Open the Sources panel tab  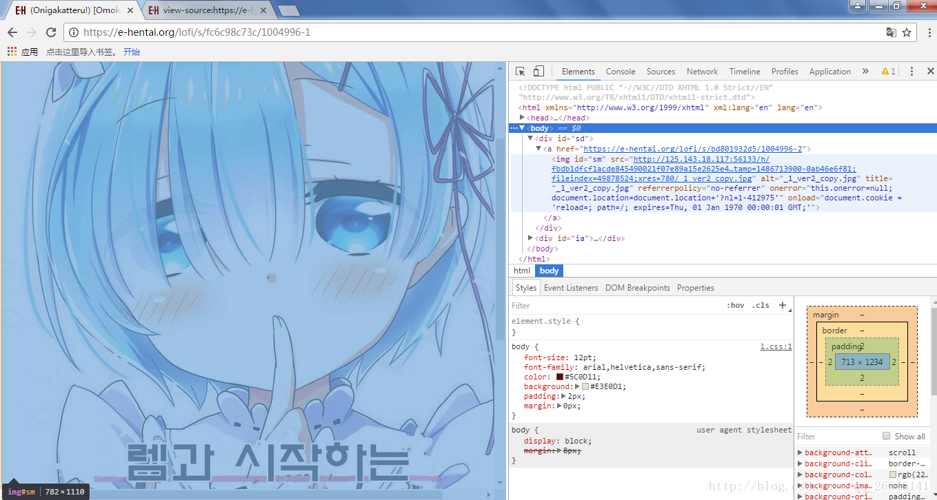(661, 71)
